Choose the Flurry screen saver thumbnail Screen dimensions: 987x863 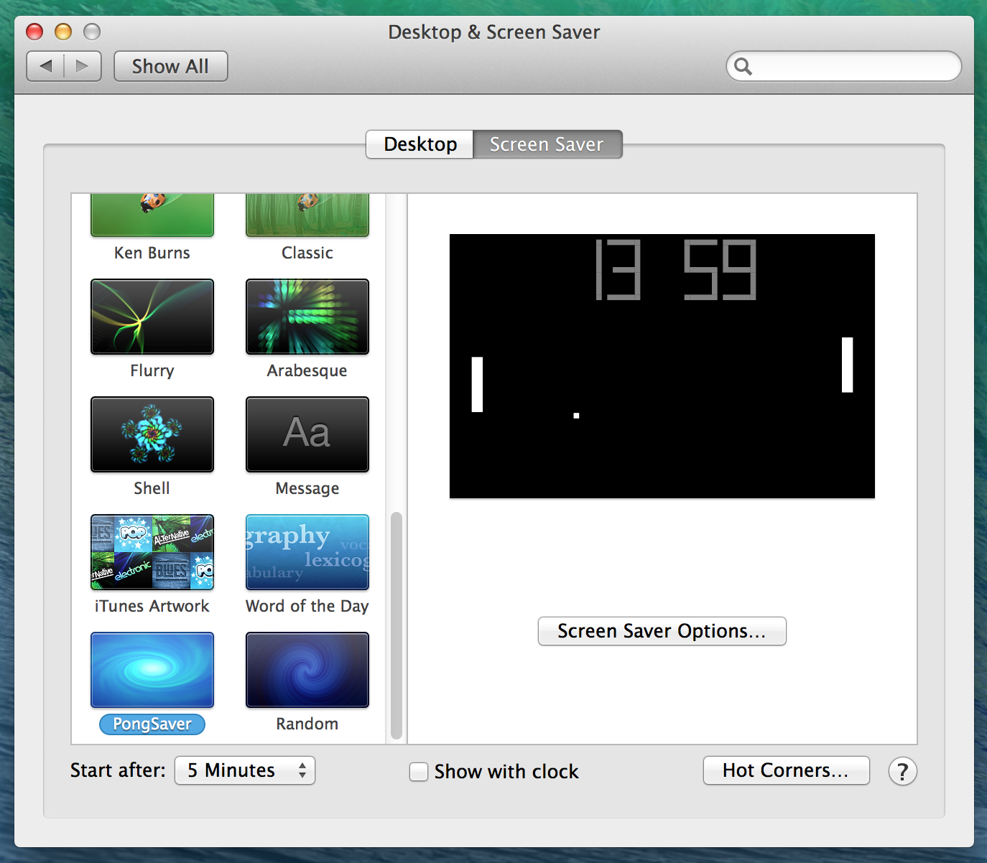pos(152,317)
